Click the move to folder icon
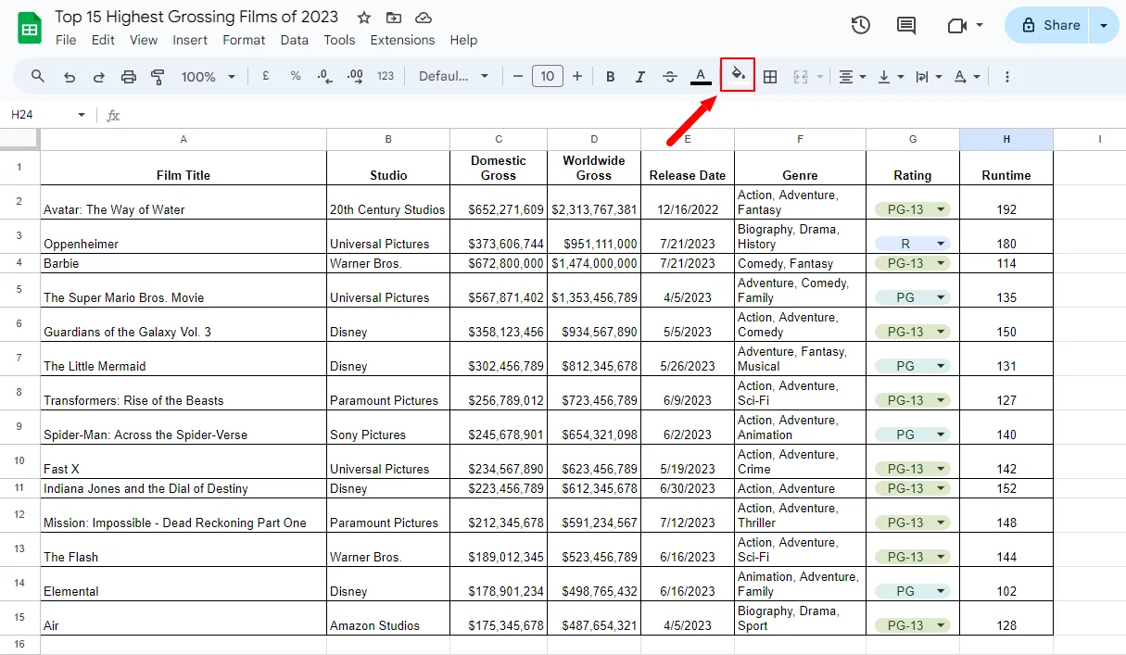 tap(394, 18)
